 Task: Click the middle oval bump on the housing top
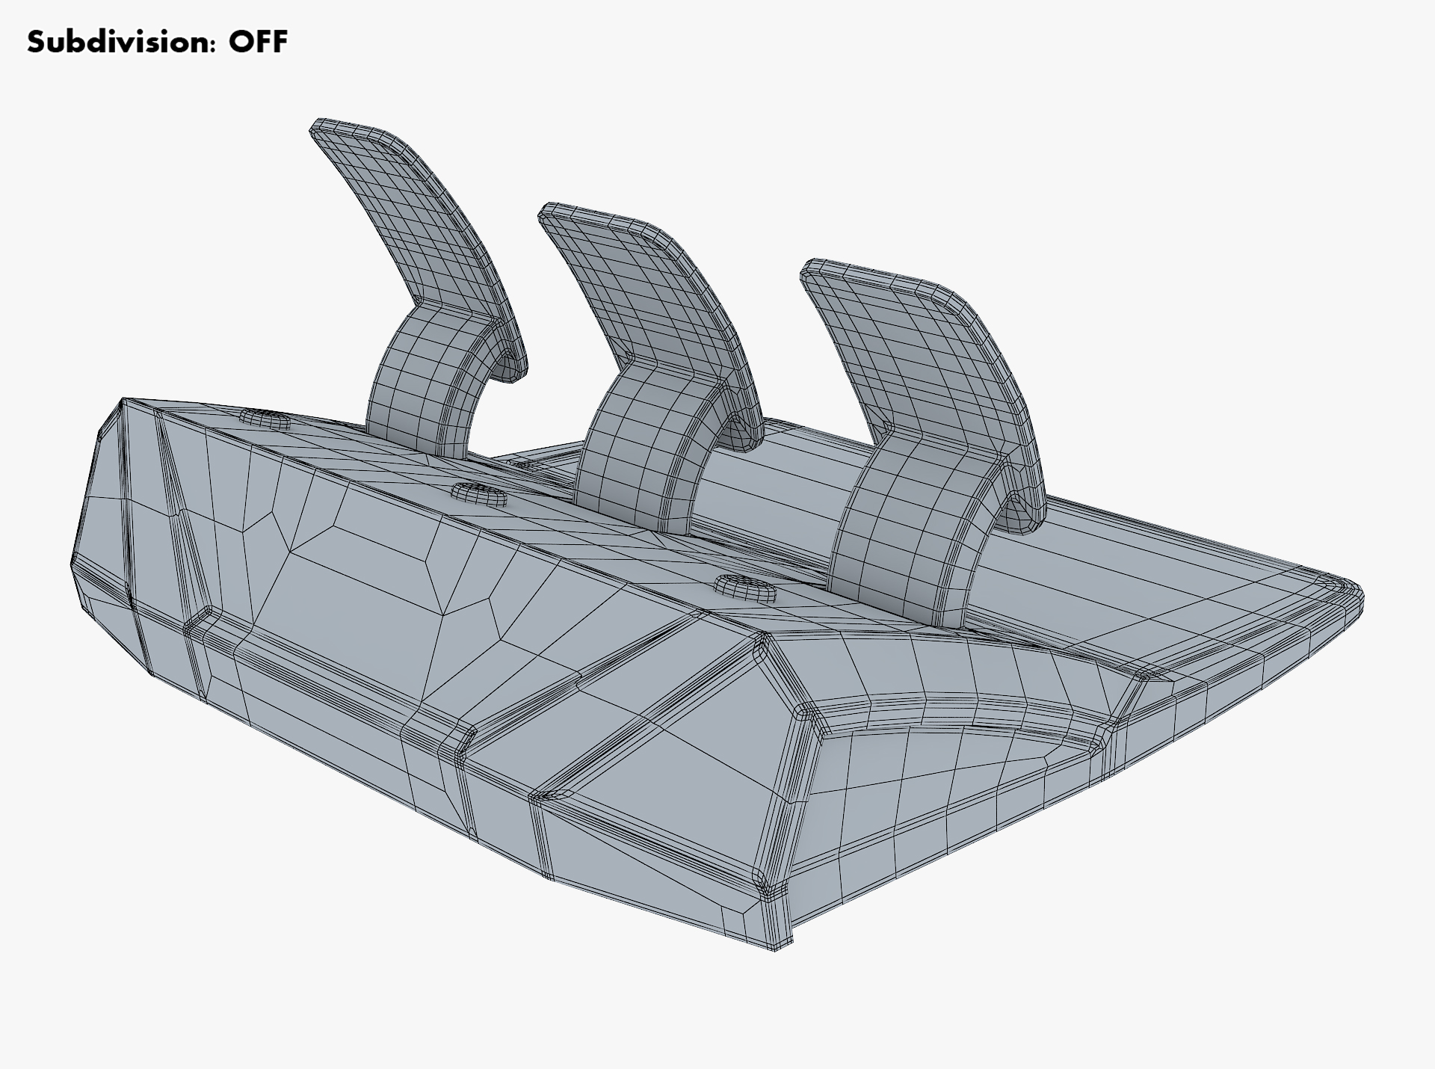coord(478,493)
